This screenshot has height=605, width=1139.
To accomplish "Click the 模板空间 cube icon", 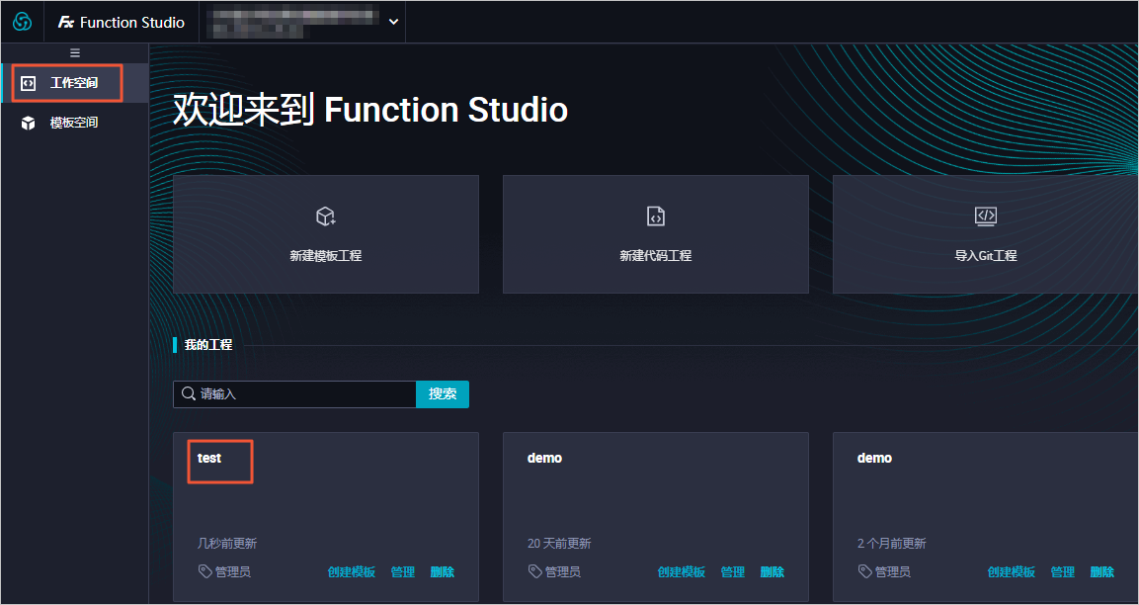I will pos(29,123).
